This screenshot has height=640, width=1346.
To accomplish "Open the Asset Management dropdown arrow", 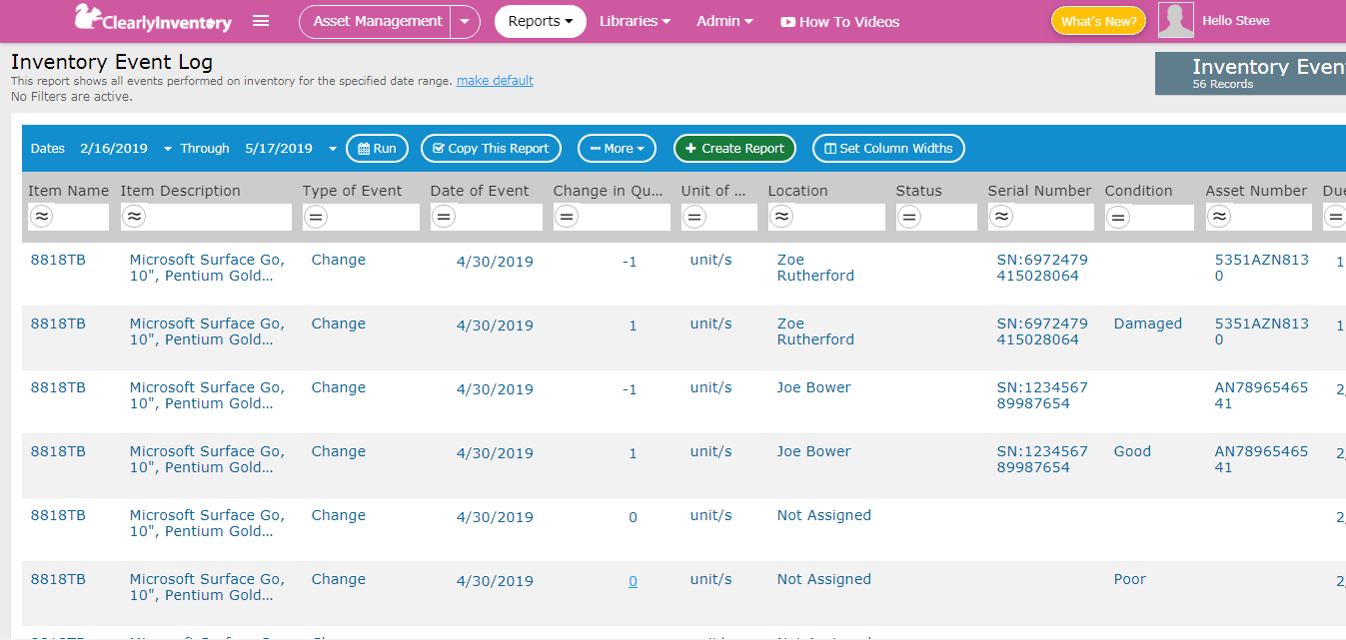I will point(464,21).
